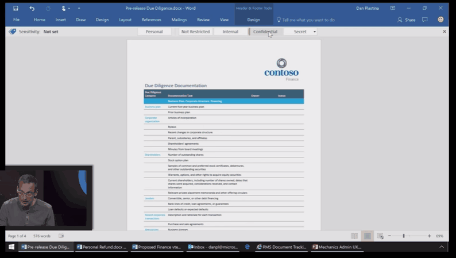
Task: Click the Contoso Finance logo in document
Action: 281,70
